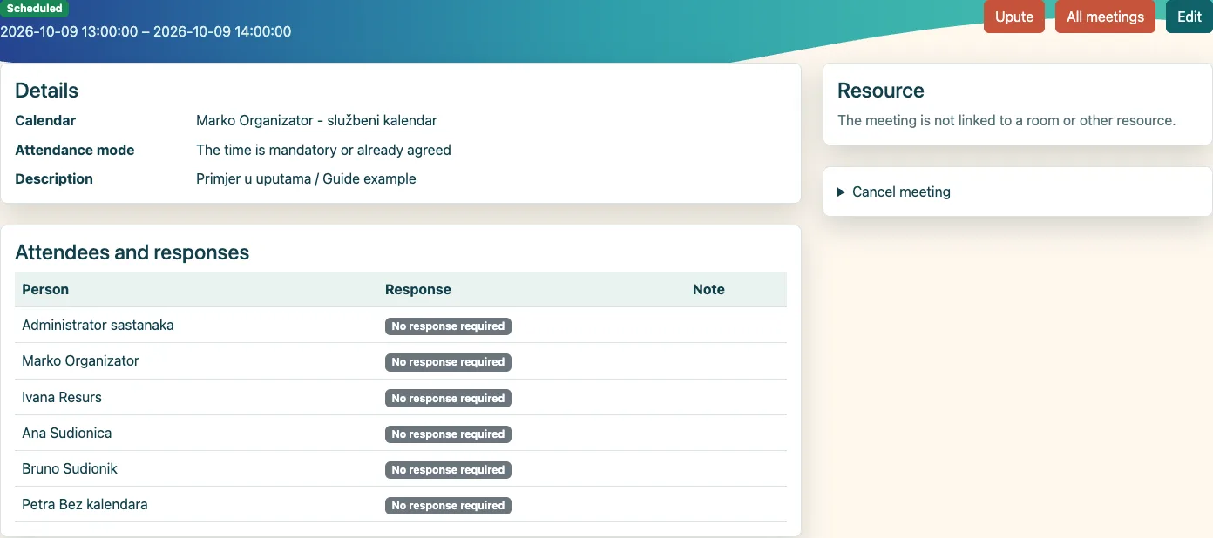Screen dimensions: 1213x538
Task: Click the description 'Primjer u uputama / Guide example'
Action: coord(306,178)
